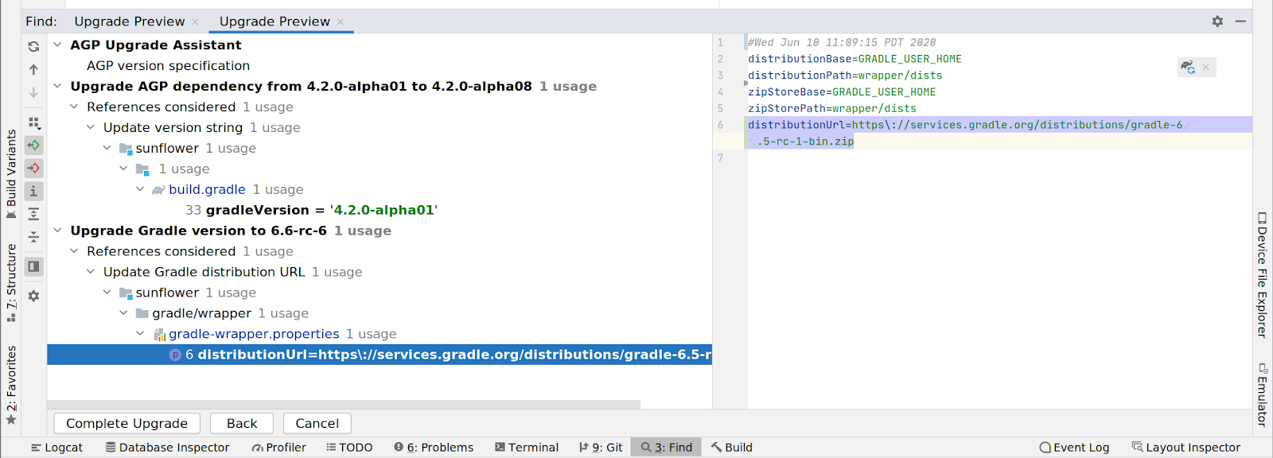The height and width of the screenshot is (458, 1273).
Task: Click the Rerun refresh icon in Find toolbar
Action: (33, 47)
